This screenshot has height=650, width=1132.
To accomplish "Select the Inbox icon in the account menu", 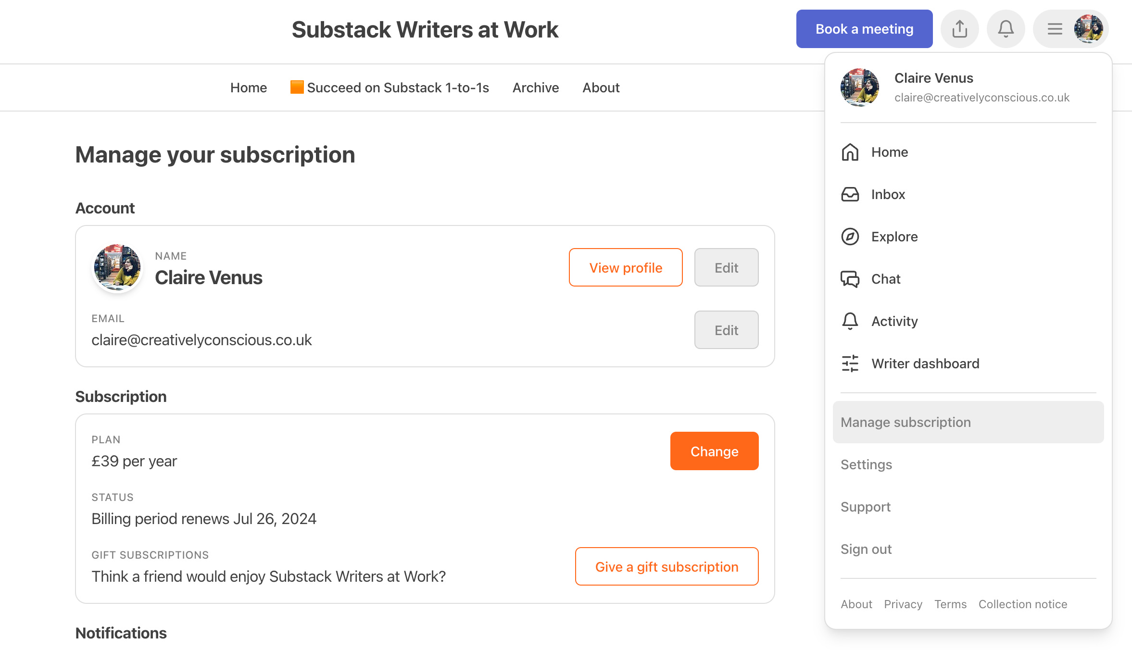I will [850, 194].
